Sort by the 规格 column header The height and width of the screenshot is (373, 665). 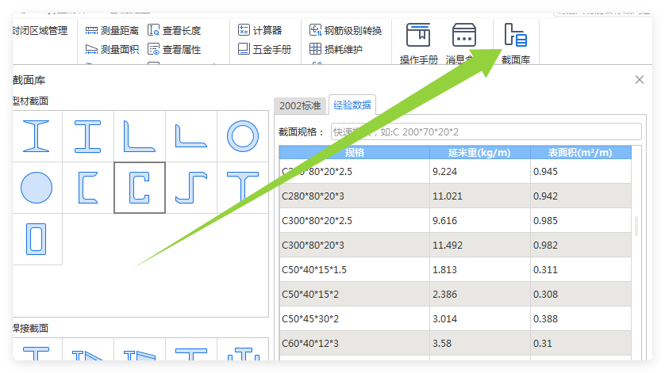pyautogui.click(x=355, y=152)
